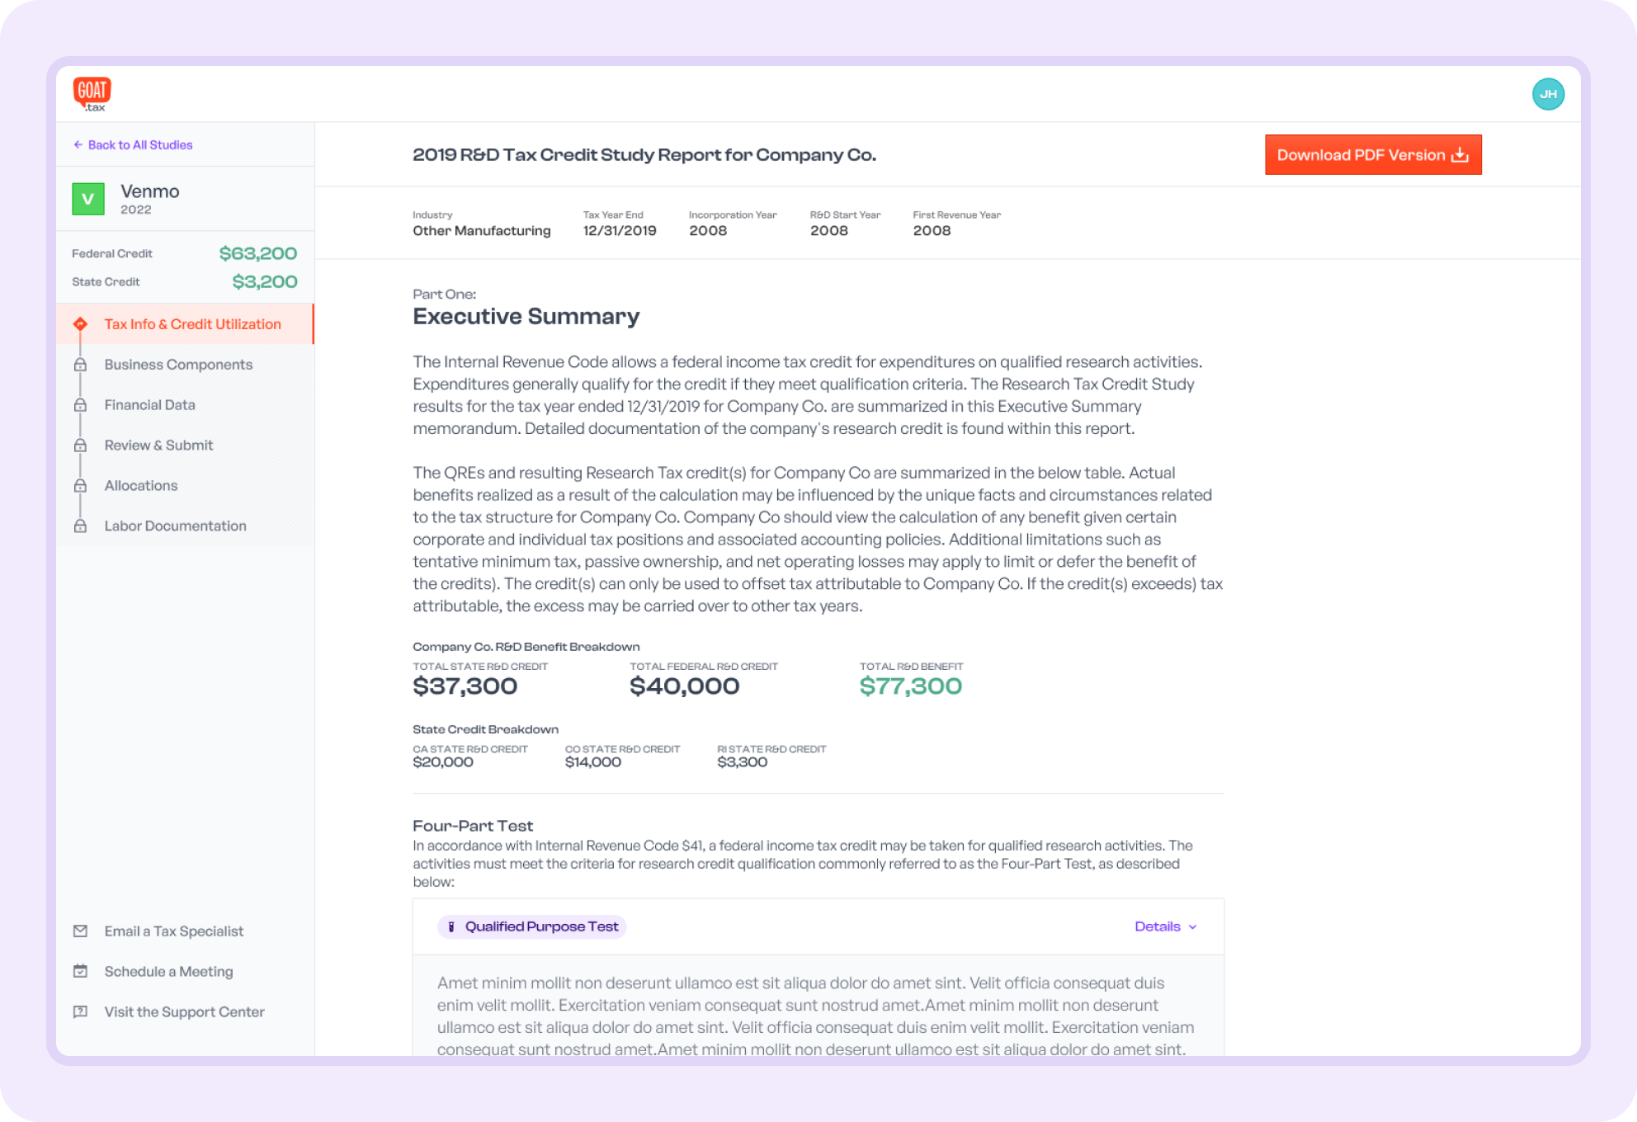Screen dimensions: 1637x1122
Task: Select the Qualified Purpose Test badge
Action: (x=532, y=926)
